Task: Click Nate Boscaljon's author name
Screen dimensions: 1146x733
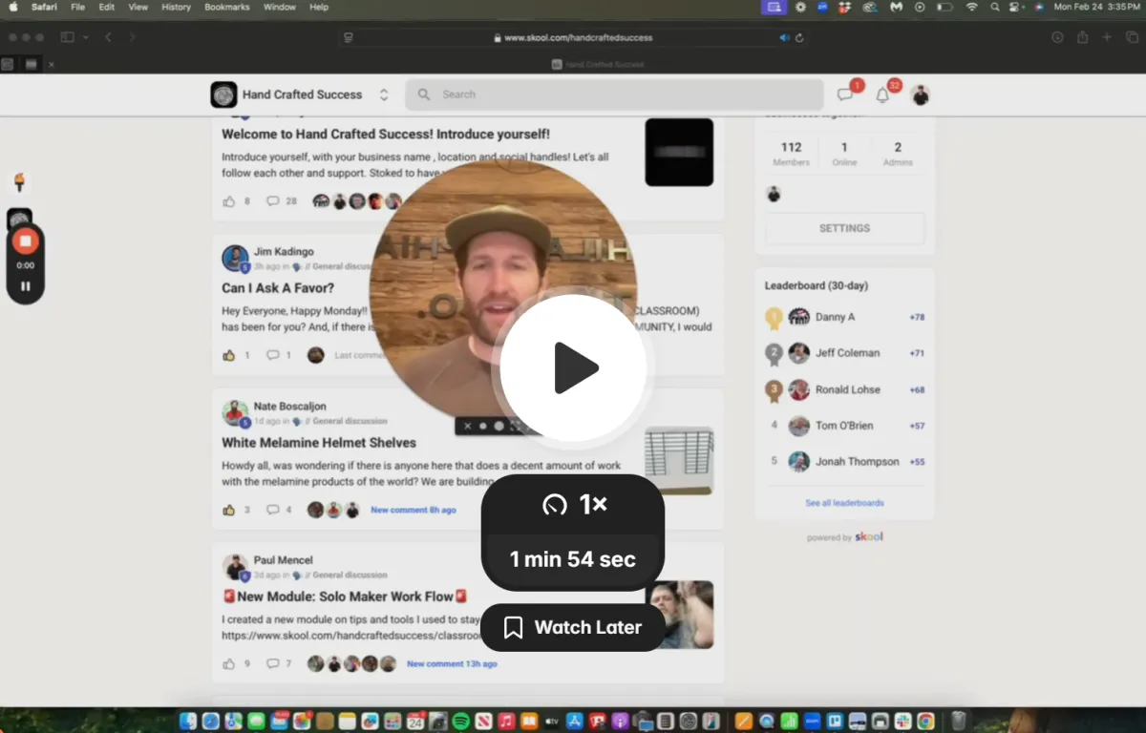Action: pos(289,407)
